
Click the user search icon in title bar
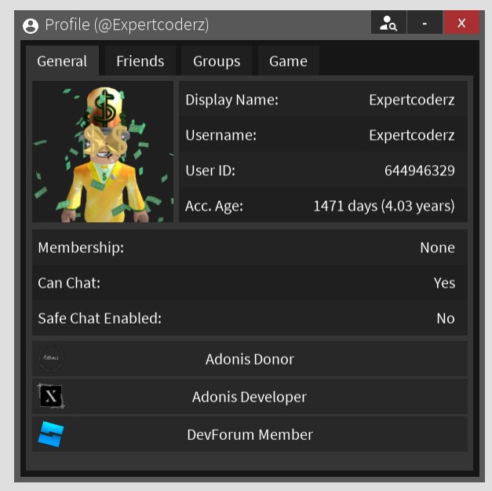[388, 23]
